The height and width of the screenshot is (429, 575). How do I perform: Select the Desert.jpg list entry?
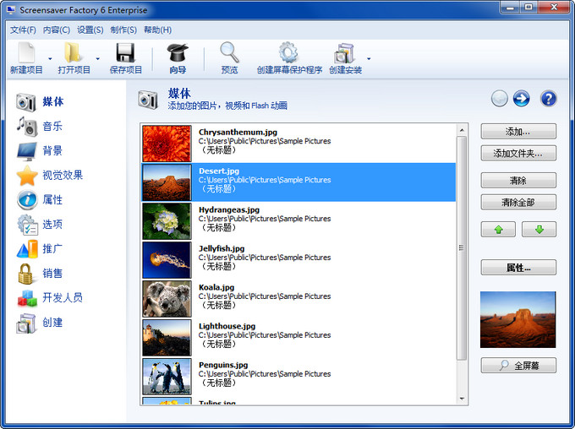click(x=298, y=182)
